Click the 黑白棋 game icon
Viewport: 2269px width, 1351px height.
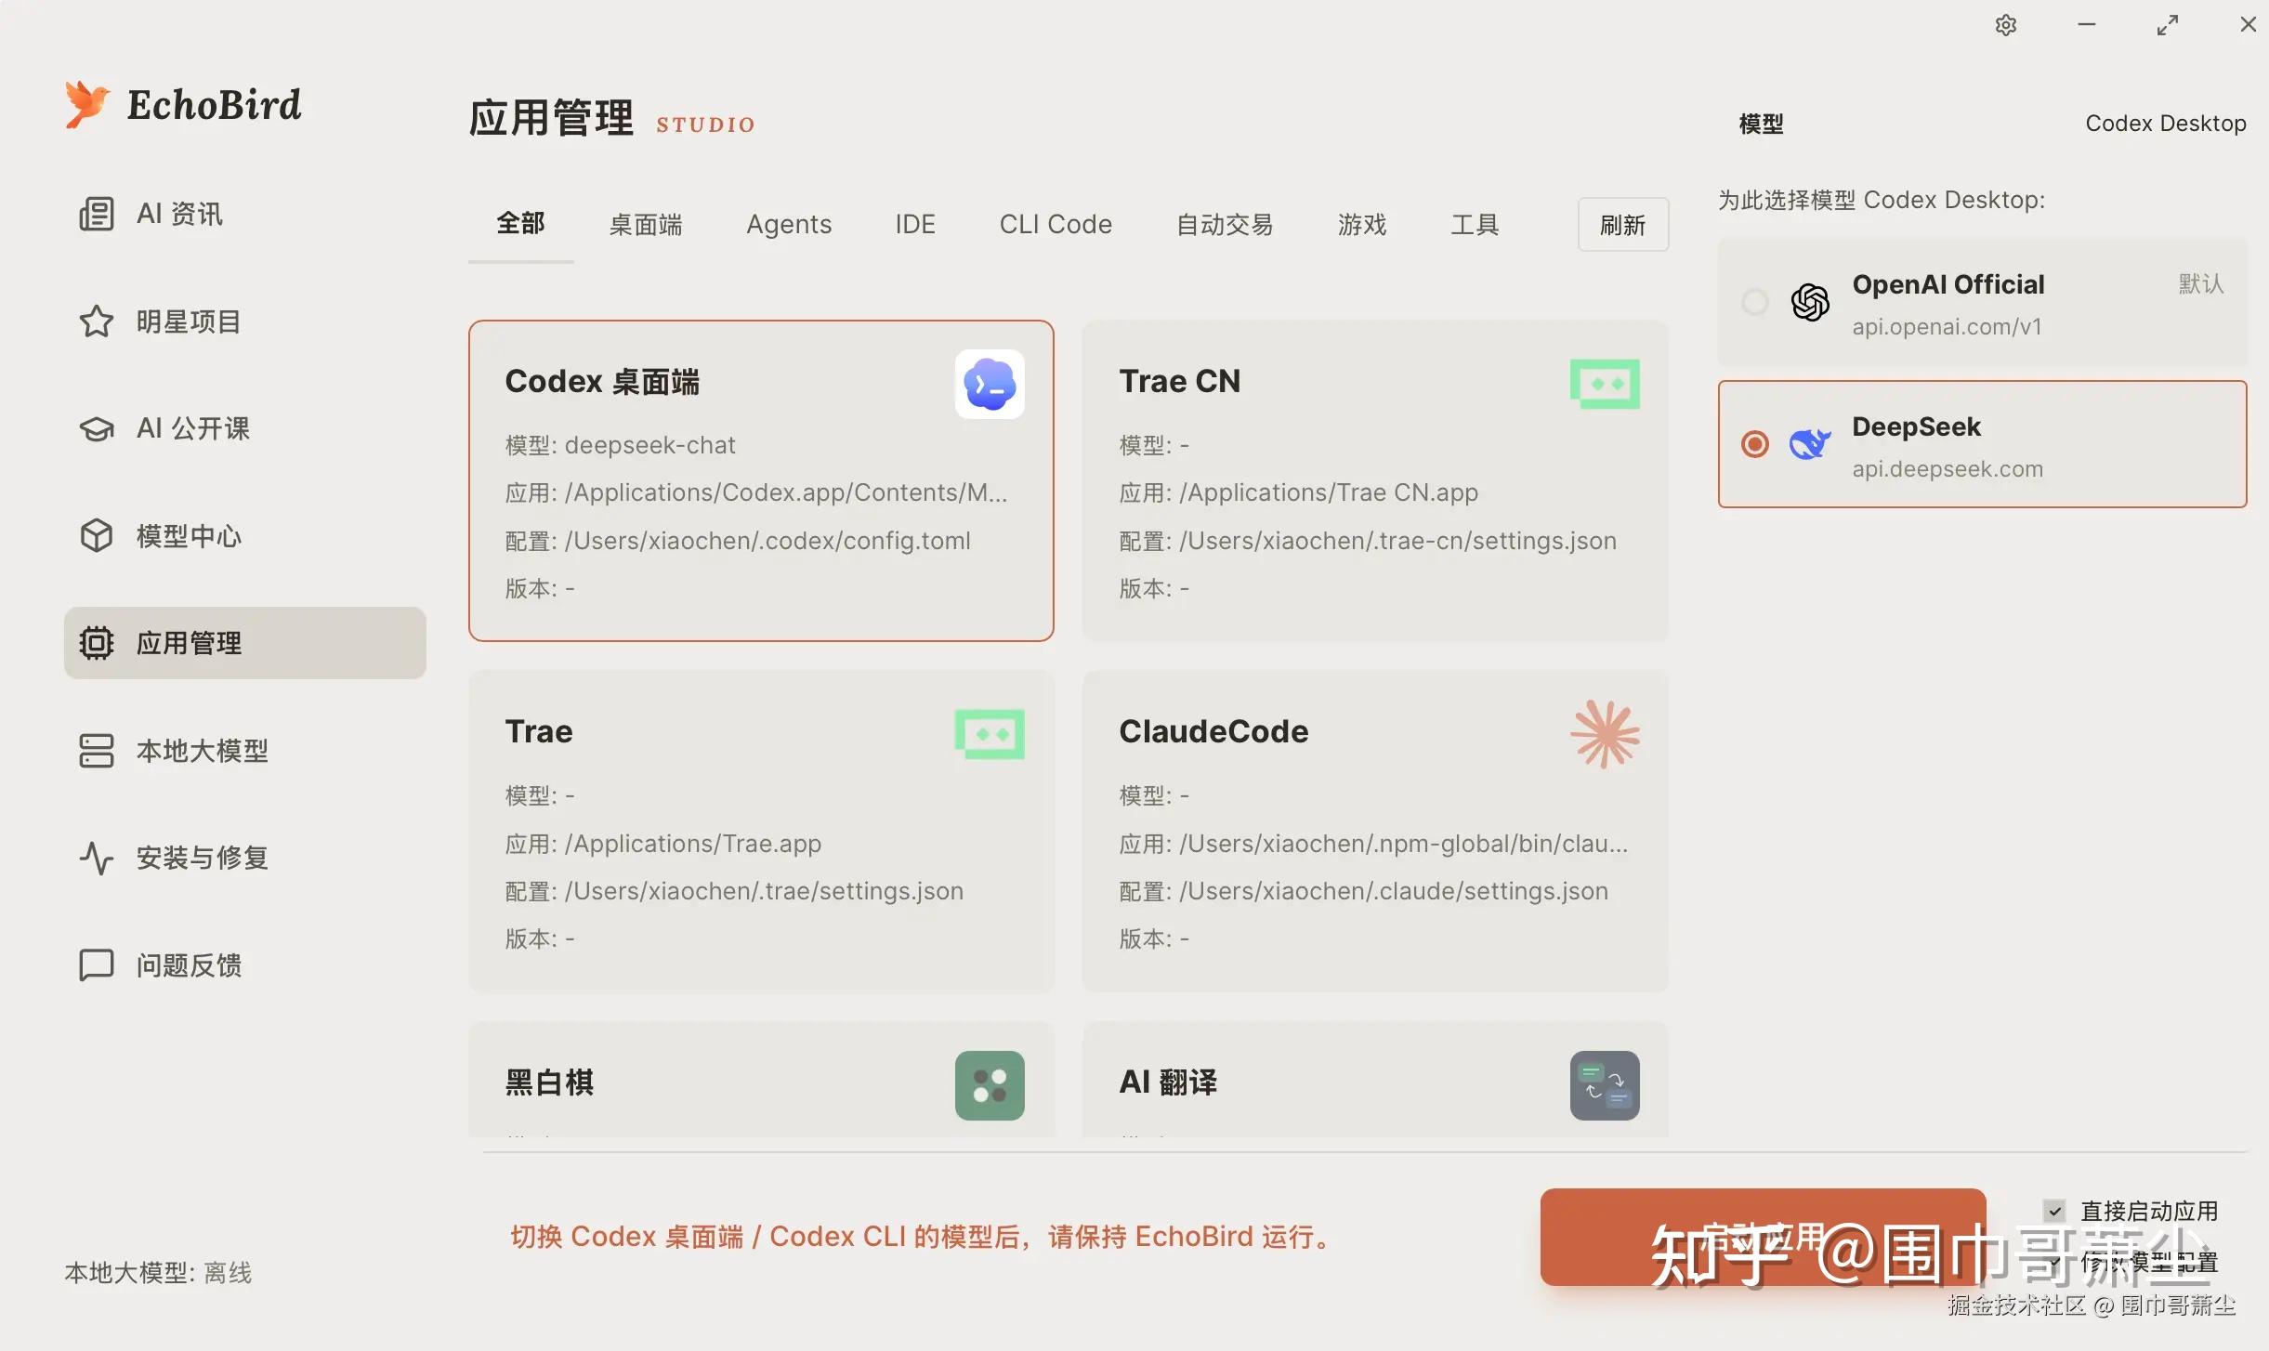(x=990, y=1085)
